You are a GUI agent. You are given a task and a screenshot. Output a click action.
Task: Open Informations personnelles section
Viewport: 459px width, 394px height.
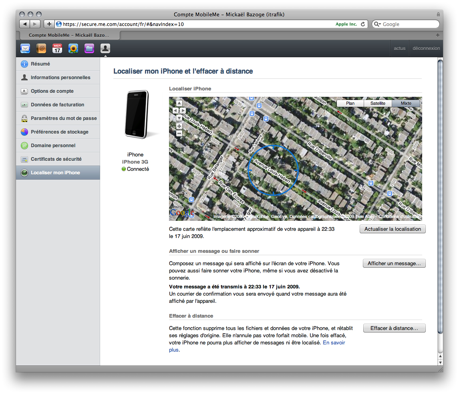(x=58, y=78)
